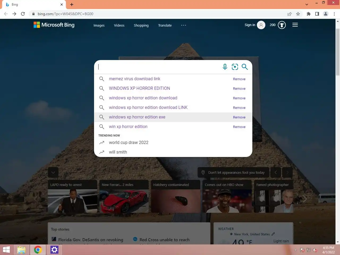Remove windows xp horror edition exe entry

(x=239, y=117)
